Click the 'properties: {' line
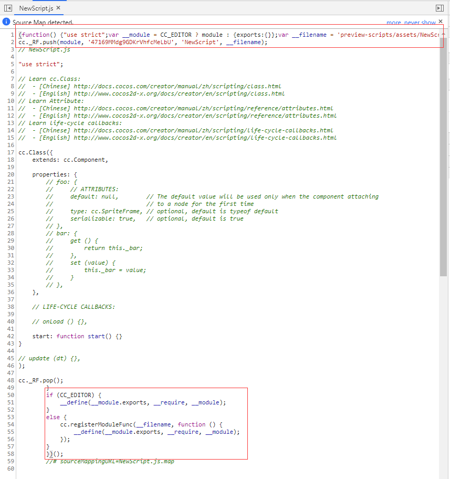 coord(55,174)
